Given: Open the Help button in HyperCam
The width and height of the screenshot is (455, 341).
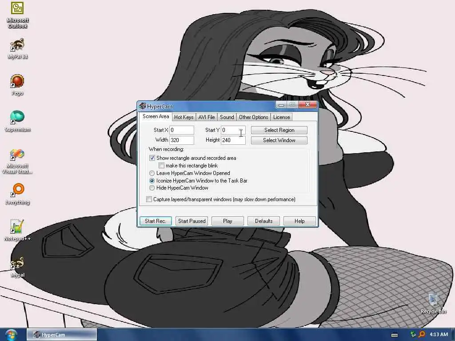Looking at the screenshot, I should pyautogui.click(x=299, y=221).
